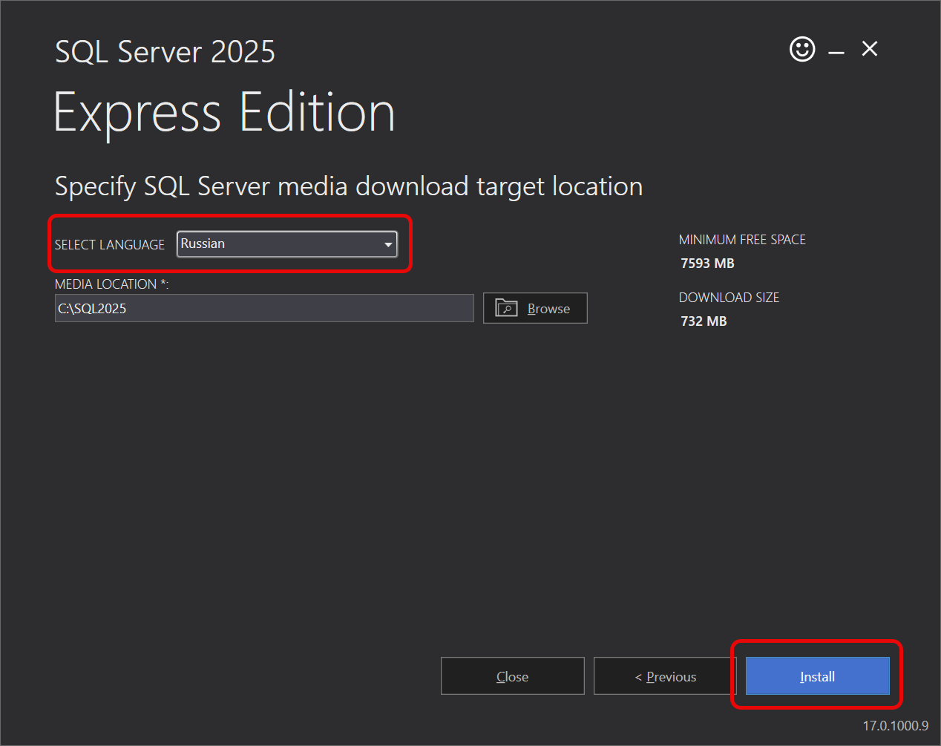Image resolution: width=941 pixels, height=746 pixels.
Task: Click the MEDIA LOCATION label
Action: (x=111, y=284)
